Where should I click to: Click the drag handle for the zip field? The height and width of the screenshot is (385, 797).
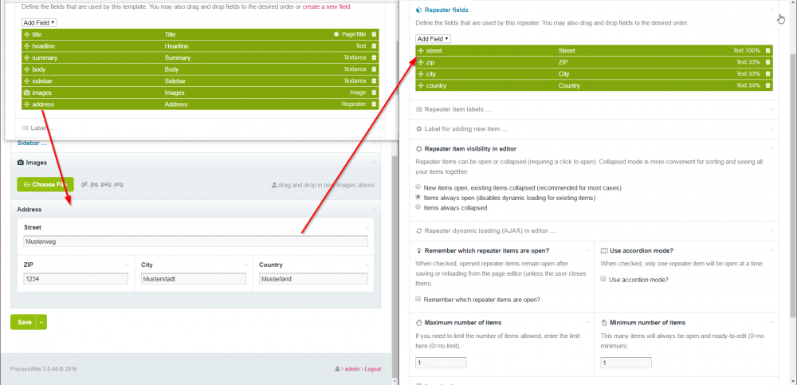point(421,62)
